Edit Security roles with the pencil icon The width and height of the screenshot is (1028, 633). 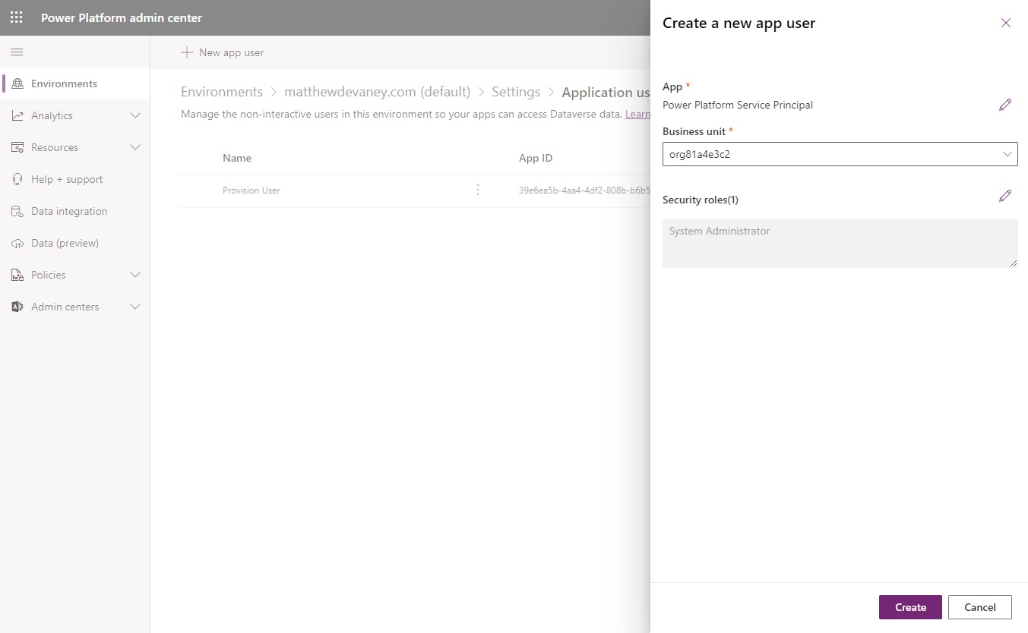click(1005, 196)
